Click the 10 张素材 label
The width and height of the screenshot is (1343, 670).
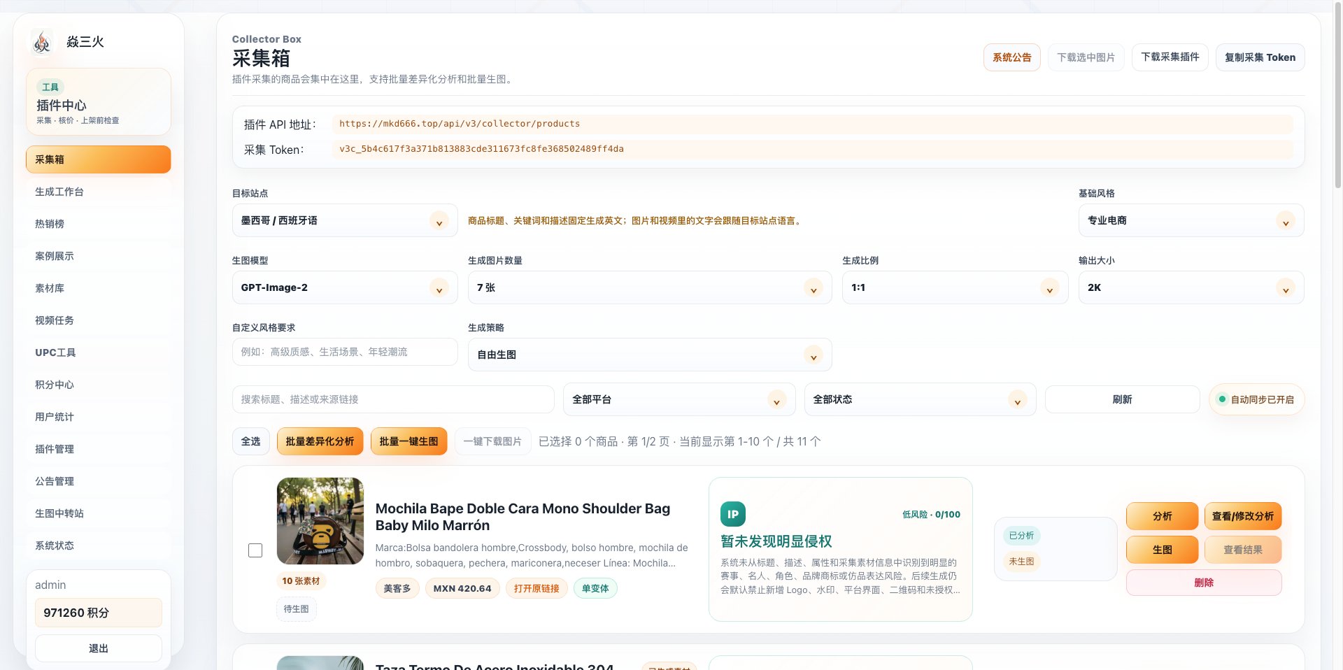pyautogui.click(x=301, y=581)
